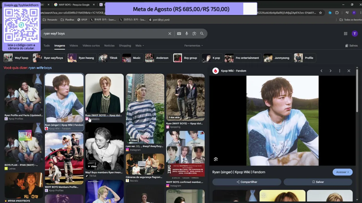
Task: Open the Kpop Wiki Fandom site icon
Action: click(216, 71)
